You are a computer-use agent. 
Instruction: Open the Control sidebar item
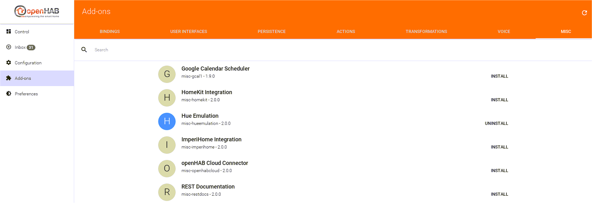coord(22,32)
